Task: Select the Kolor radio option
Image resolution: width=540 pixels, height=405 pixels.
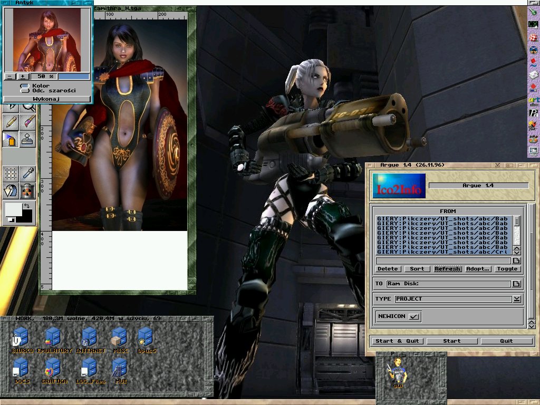Action: [24, 85]
